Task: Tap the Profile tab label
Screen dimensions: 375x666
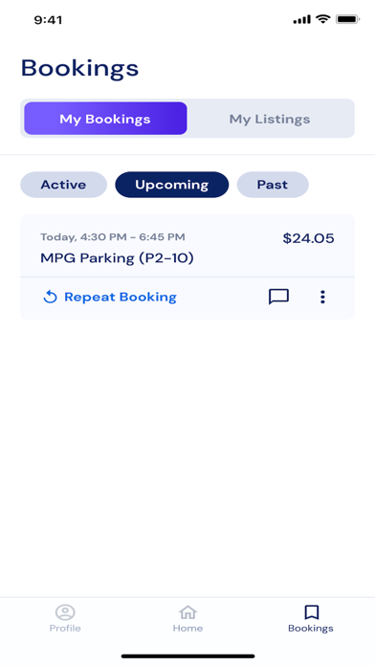Action: (65, 628)
